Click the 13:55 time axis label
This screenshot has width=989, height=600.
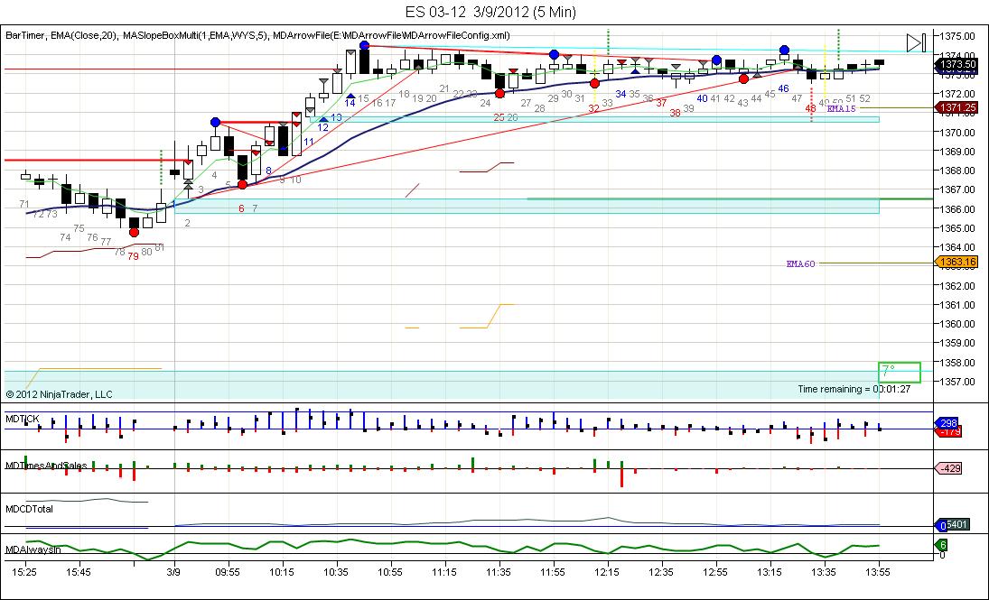coord(879,572)
